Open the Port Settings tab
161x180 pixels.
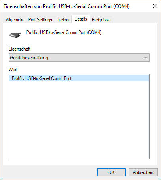(40, 20)
